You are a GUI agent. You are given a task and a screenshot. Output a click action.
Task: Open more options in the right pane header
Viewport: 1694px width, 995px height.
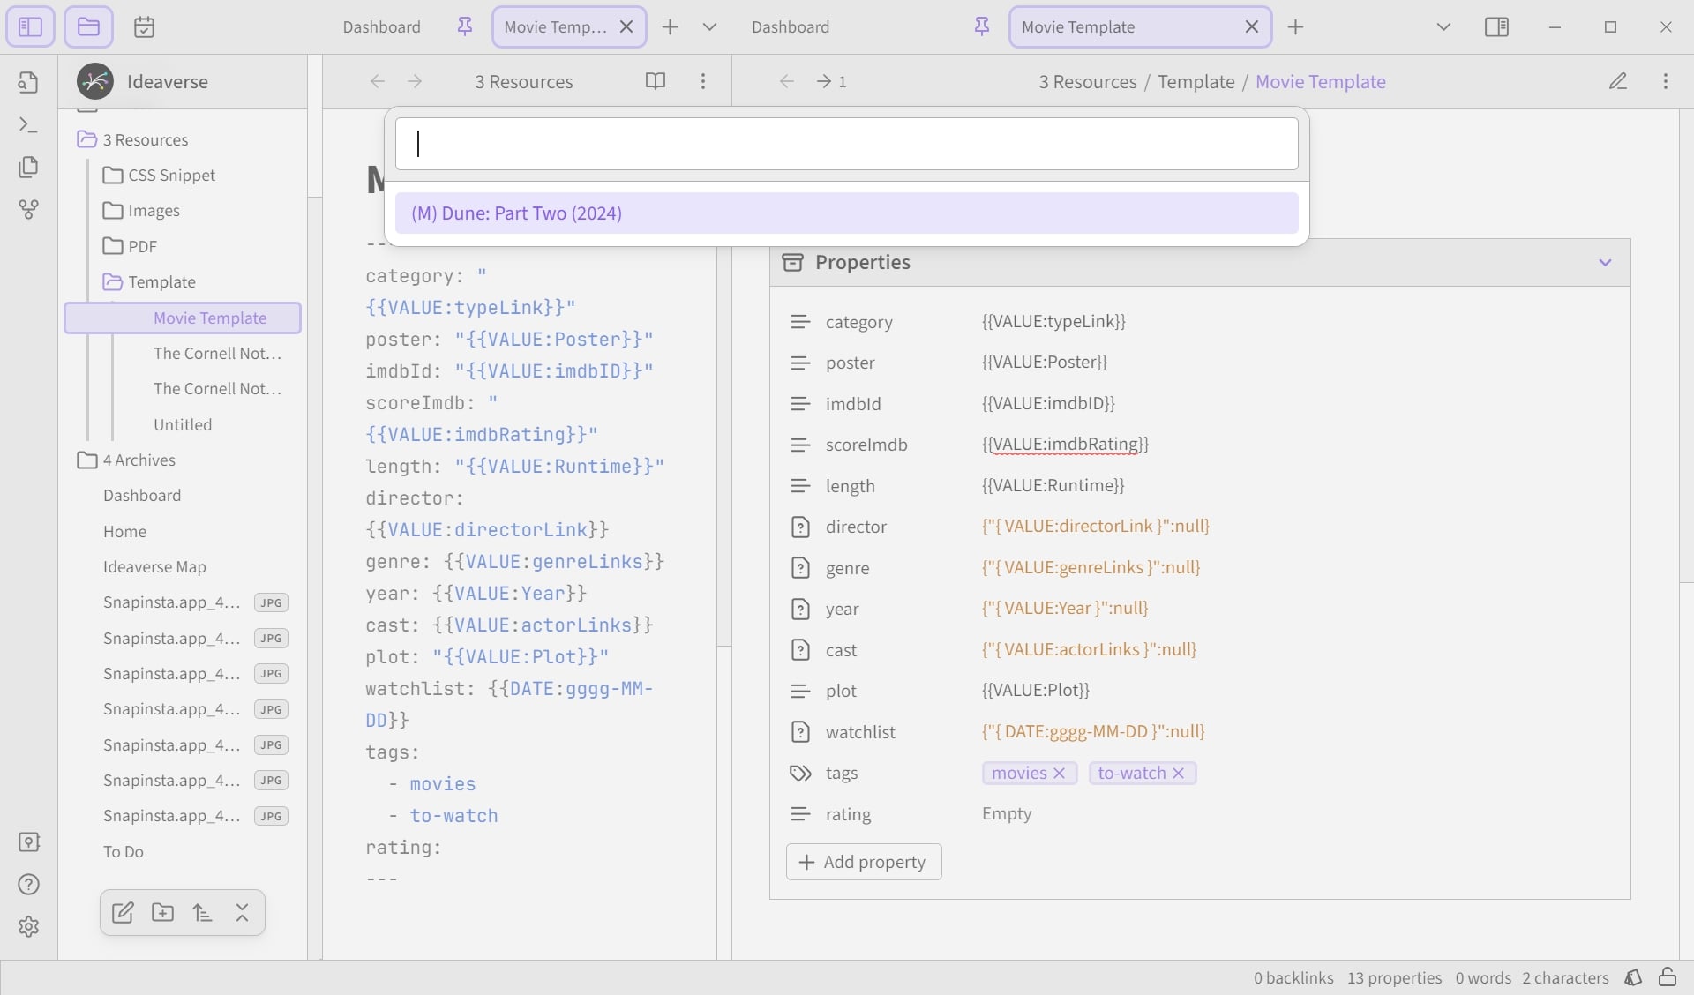[1665, 81]
